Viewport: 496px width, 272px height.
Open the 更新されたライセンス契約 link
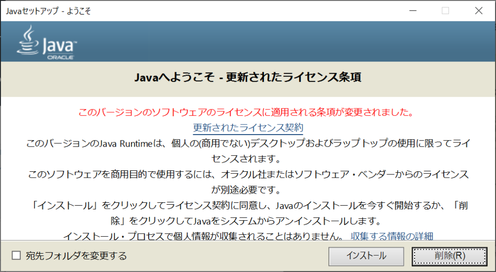click(x=248, y=128)
